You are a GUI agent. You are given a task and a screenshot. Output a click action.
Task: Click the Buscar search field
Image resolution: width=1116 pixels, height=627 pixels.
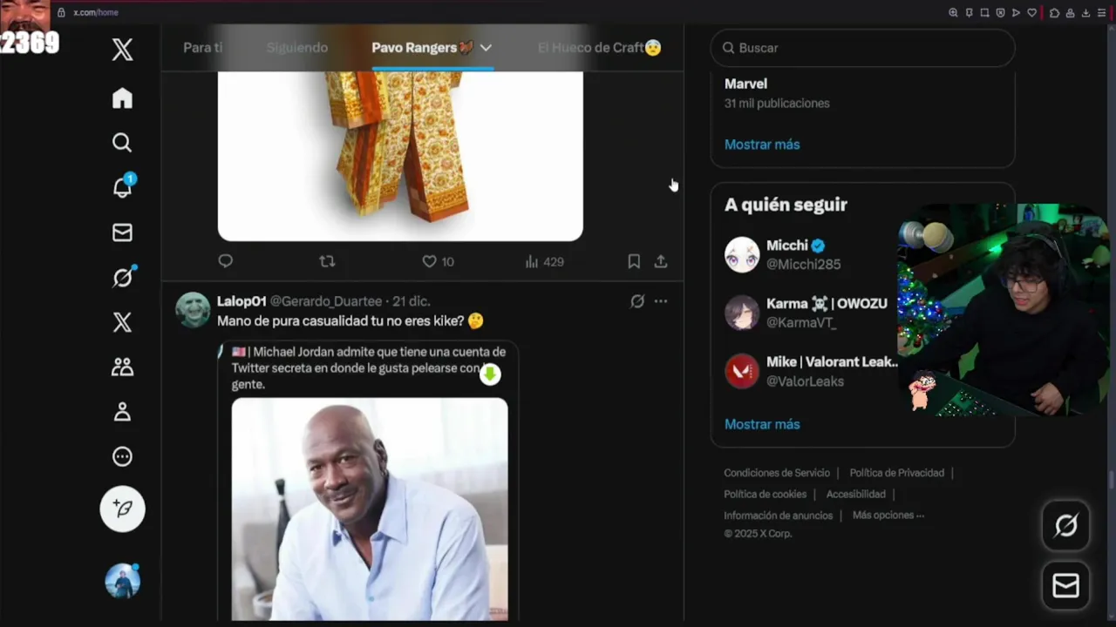[863, 48]
